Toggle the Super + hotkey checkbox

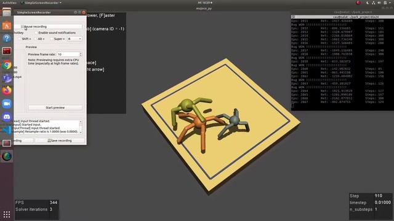point(52,39)
